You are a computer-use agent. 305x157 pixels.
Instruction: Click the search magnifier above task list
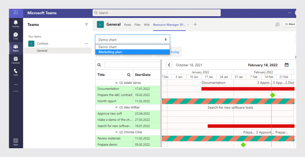click(x=99, y=65)
